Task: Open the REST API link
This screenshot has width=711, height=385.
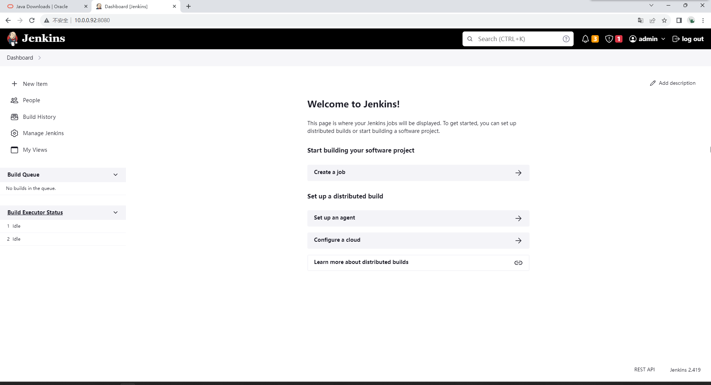Action: (x=644, y=369)
